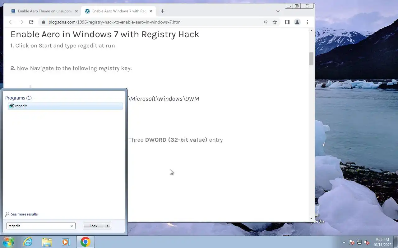This screenshot has height=248, width=398.
Task: Go forward in Chrome
Action: (21, 22)
